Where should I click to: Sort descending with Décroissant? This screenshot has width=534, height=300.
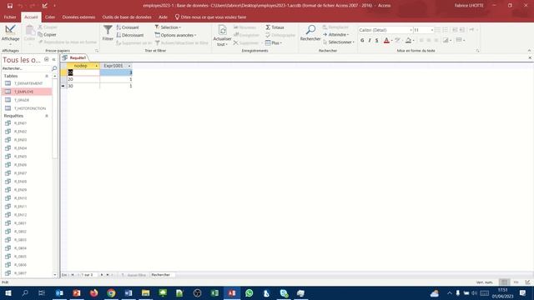tap(130, 35)
